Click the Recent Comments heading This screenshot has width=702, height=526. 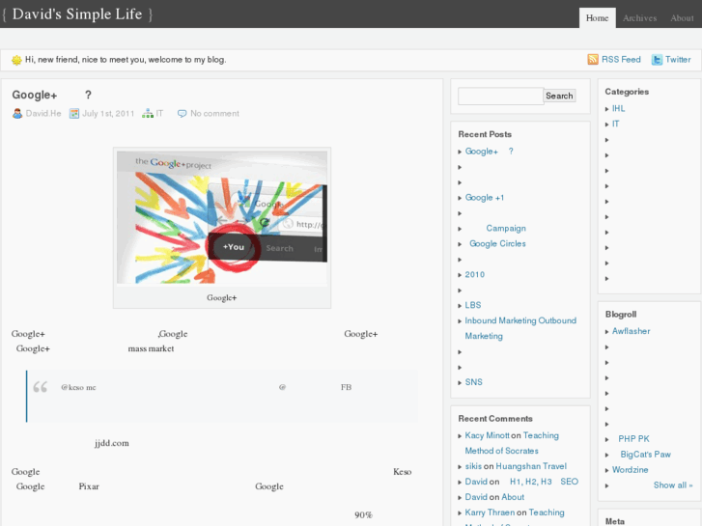point(495,419)
